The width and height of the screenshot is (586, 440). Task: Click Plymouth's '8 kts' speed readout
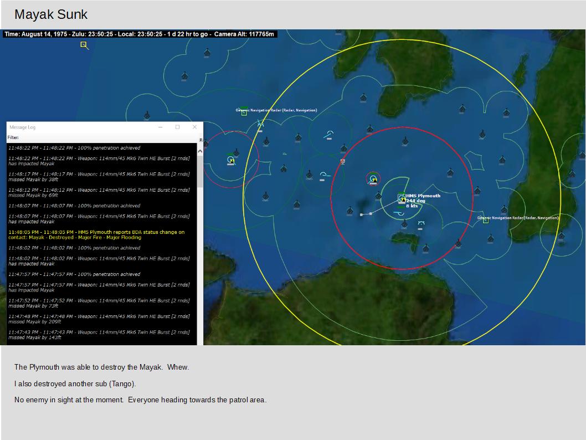[412, 206]
